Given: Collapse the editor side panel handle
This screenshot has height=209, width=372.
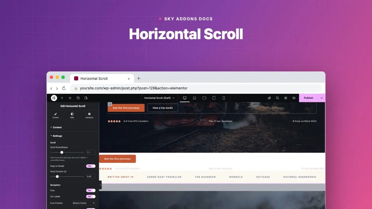Looking at the screenshot, I should coord(100,185).
